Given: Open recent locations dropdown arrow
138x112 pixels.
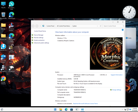Looking at the screenshot, I should click(40, 26).
